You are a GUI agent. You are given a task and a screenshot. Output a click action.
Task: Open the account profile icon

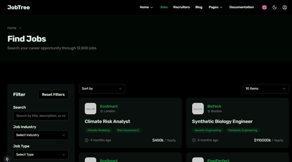tap(285, 7)
